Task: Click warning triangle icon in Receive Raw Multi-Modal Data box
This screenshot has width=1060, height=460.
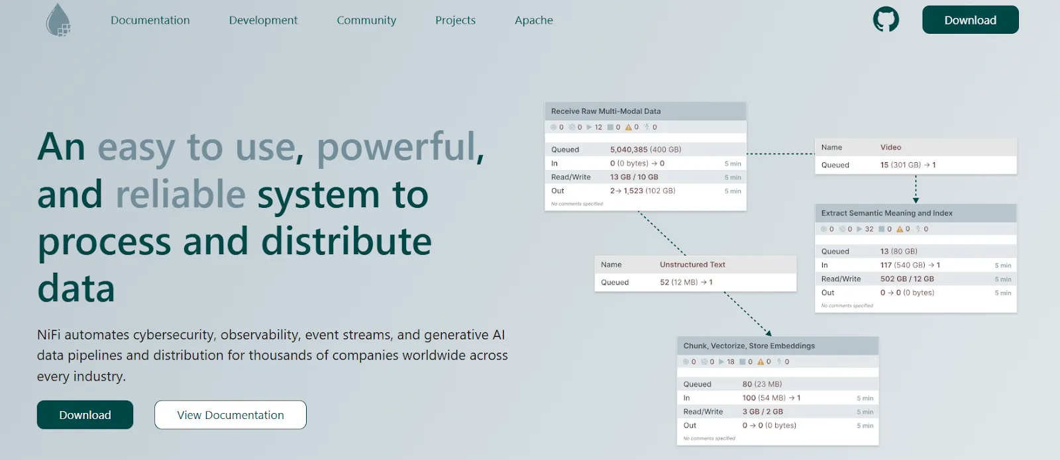Action: (x=628, y=127)
